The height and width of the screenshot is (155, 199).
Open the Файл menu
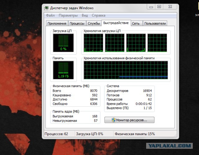coord(50,15)
